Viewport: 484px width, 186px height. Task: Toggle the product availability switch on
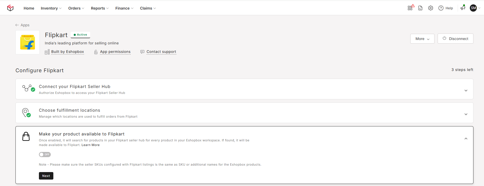point(45,155)
